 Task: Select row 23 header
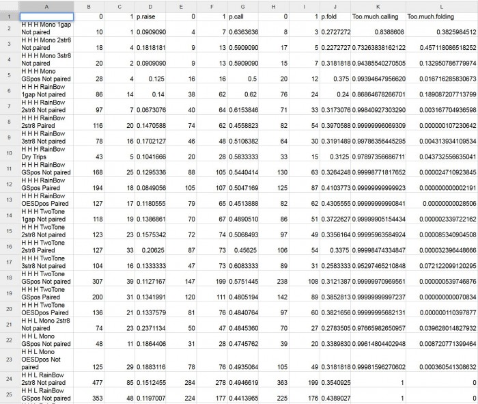click(x=9, y=360)
